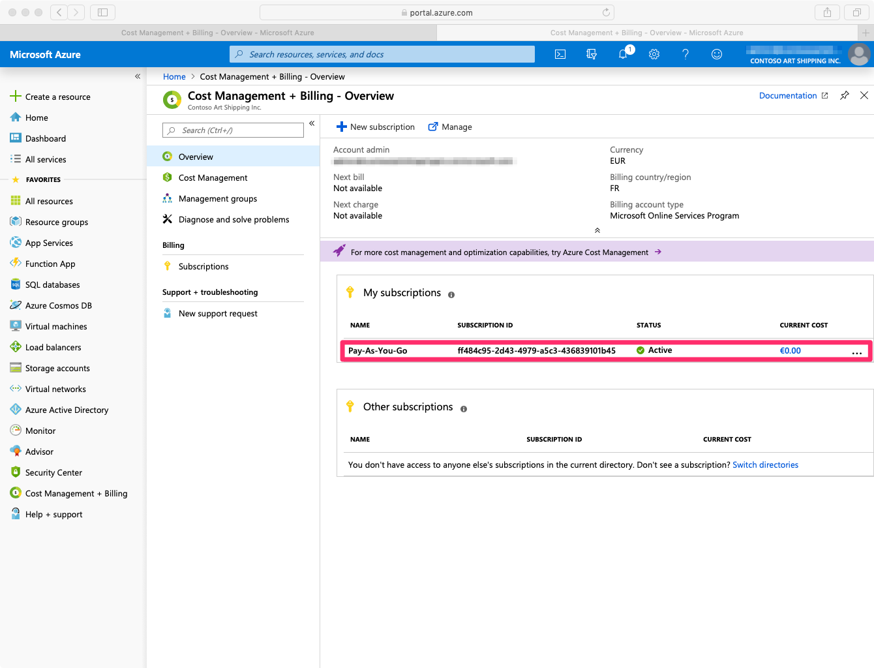874x668 pixels.
Task: Add a new Safari tab
Action: click(866, 33)
